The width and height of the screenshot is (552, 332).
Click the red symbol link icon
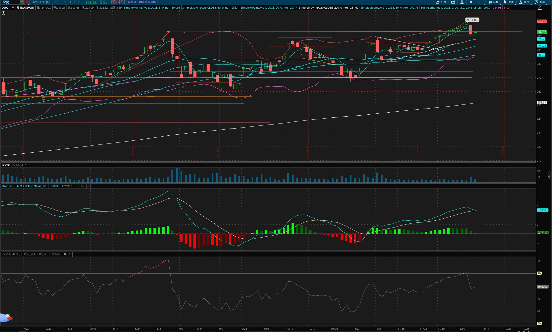[27, 2]
